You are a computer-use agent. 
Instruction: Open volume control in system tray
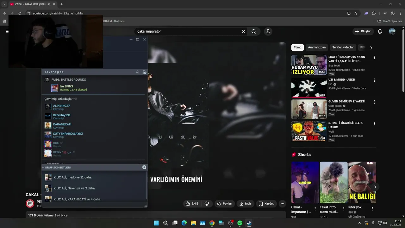[385, 223]
